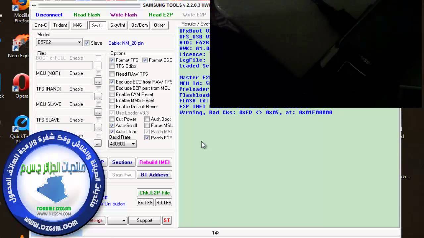Browse for the MCU (NOR) file
424x238 pixels.
coord(97,81)
